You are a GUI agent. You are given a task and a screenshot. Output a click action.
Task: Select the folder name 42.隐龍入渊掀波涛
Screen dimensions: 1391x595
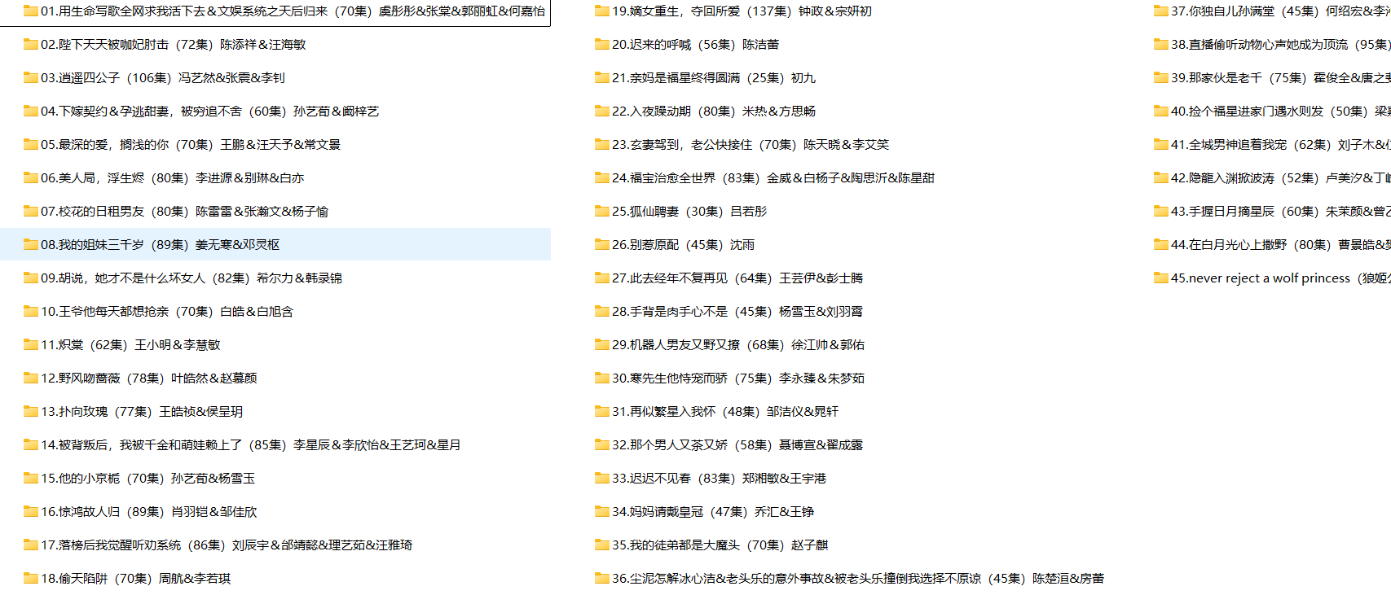click(1223, 177)
